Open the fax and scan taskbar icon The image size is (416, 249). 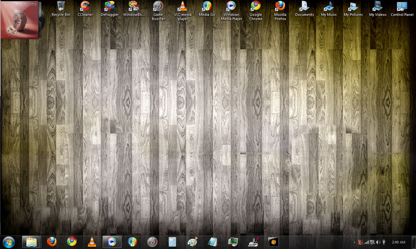[x=253, y=242]
